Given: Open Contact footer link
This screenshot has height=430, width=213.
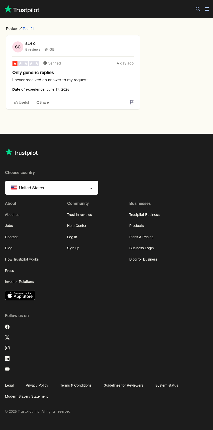Looking at the screenshot, I should click(x=11, y=237).
